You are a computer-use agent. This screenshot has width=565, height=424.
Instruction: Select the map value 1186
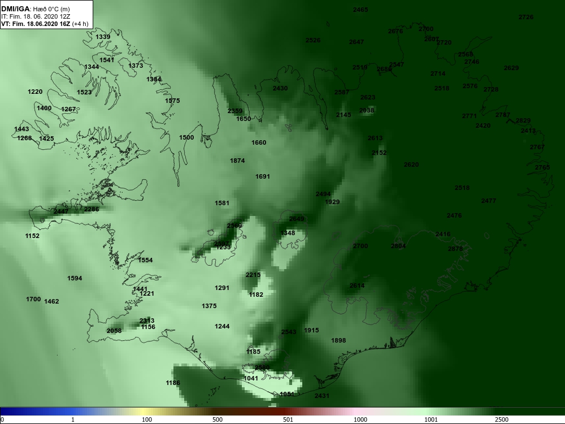click(172, 383)
